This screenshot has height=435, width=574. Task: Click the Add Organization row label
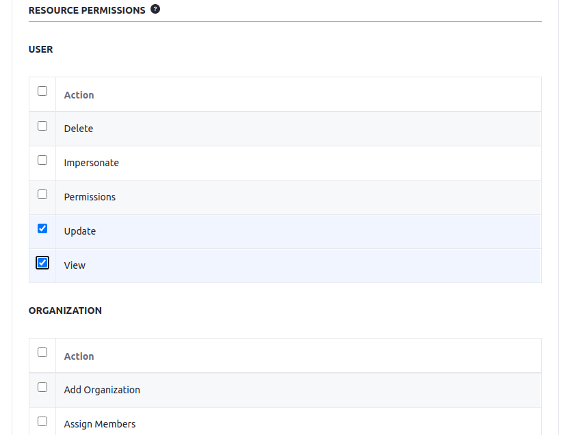102,390
